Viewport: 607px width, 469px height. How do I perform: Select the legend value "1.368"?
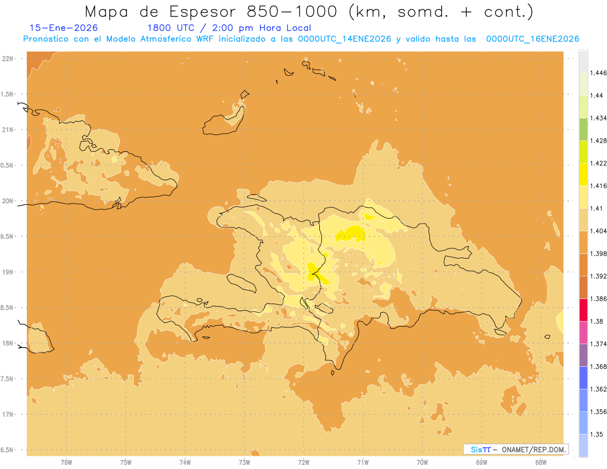click(598, 366)
